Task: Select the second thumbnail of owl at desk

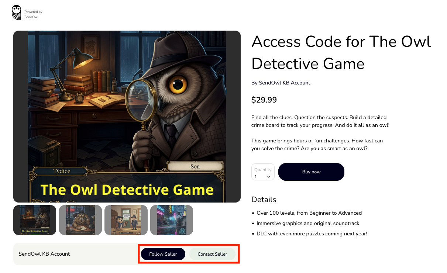Action: 80,220
